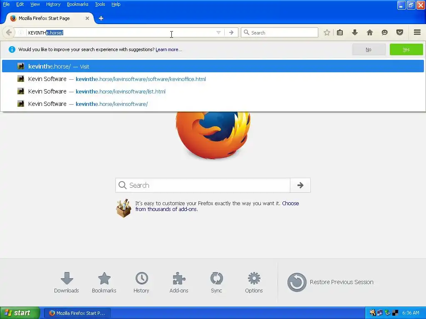Click the magnifier icon in toolbar search box
The height and width of the screenshot is (319, 426).
click(246, 32)
